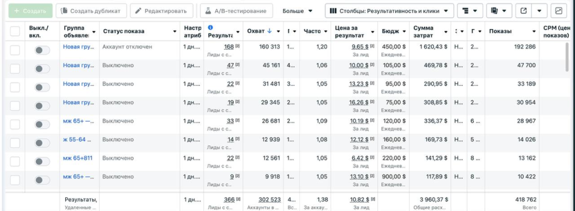The image size is (575, 211).
Task: Select checkbox for the ж 55-64 row
Action: click(x=15, y=143)
